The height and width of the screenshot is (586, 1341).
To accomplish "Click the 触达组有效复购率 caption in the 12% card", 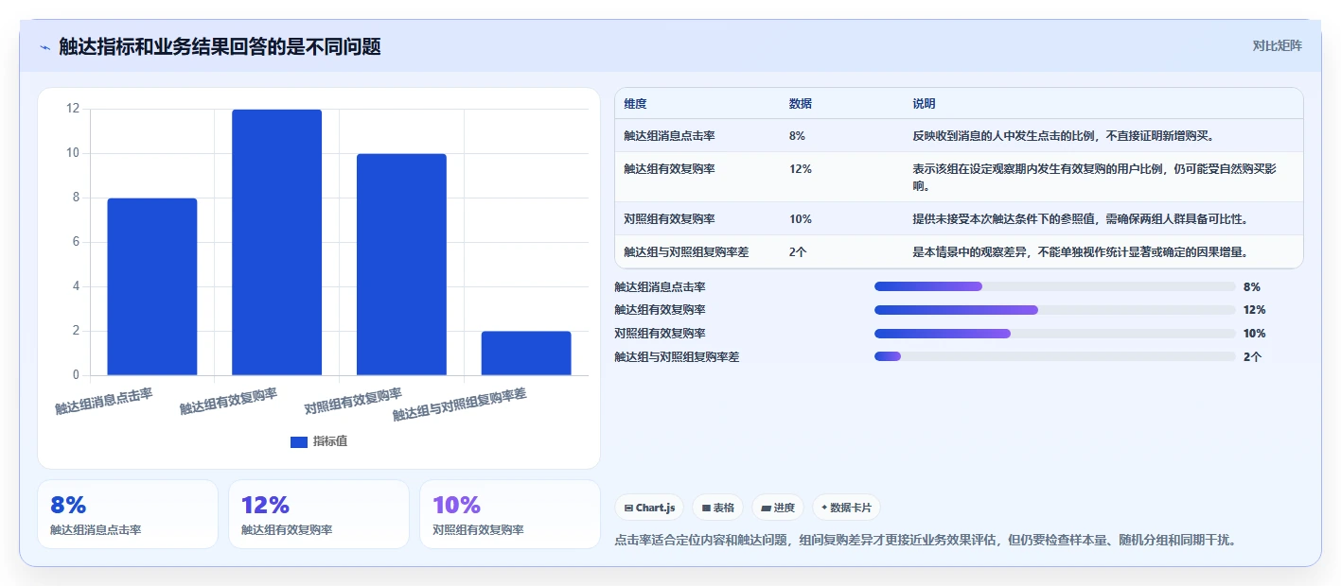I will (287, 530).
